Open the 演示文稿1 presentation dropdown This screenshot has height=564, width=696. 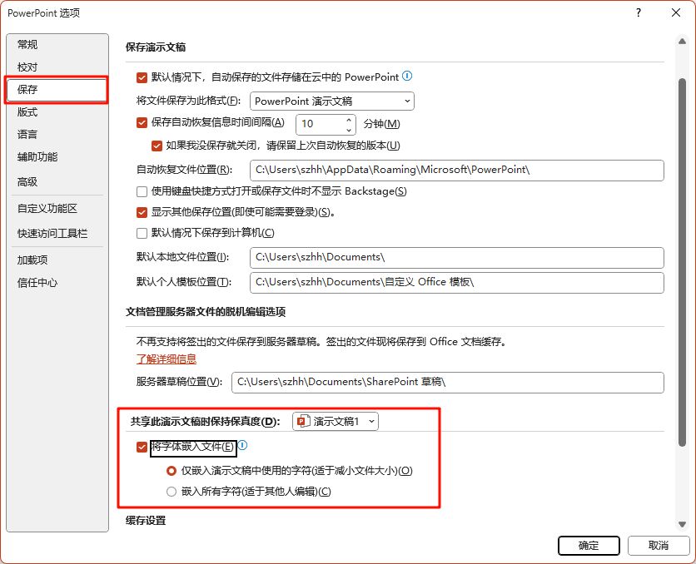[x=336, y=421]
